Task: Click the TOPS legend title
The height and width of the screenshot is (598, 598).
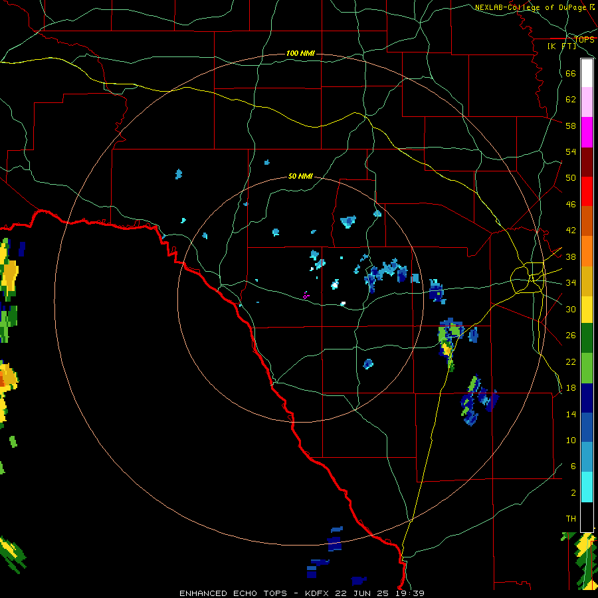Action: (584, 39)
